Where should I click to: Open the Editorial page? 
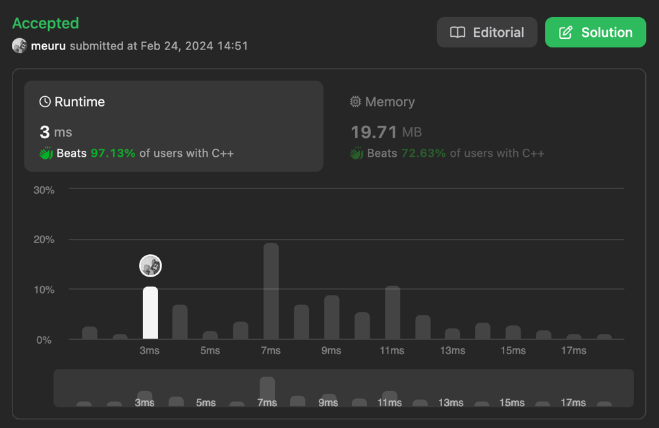[x=487, y=33]
